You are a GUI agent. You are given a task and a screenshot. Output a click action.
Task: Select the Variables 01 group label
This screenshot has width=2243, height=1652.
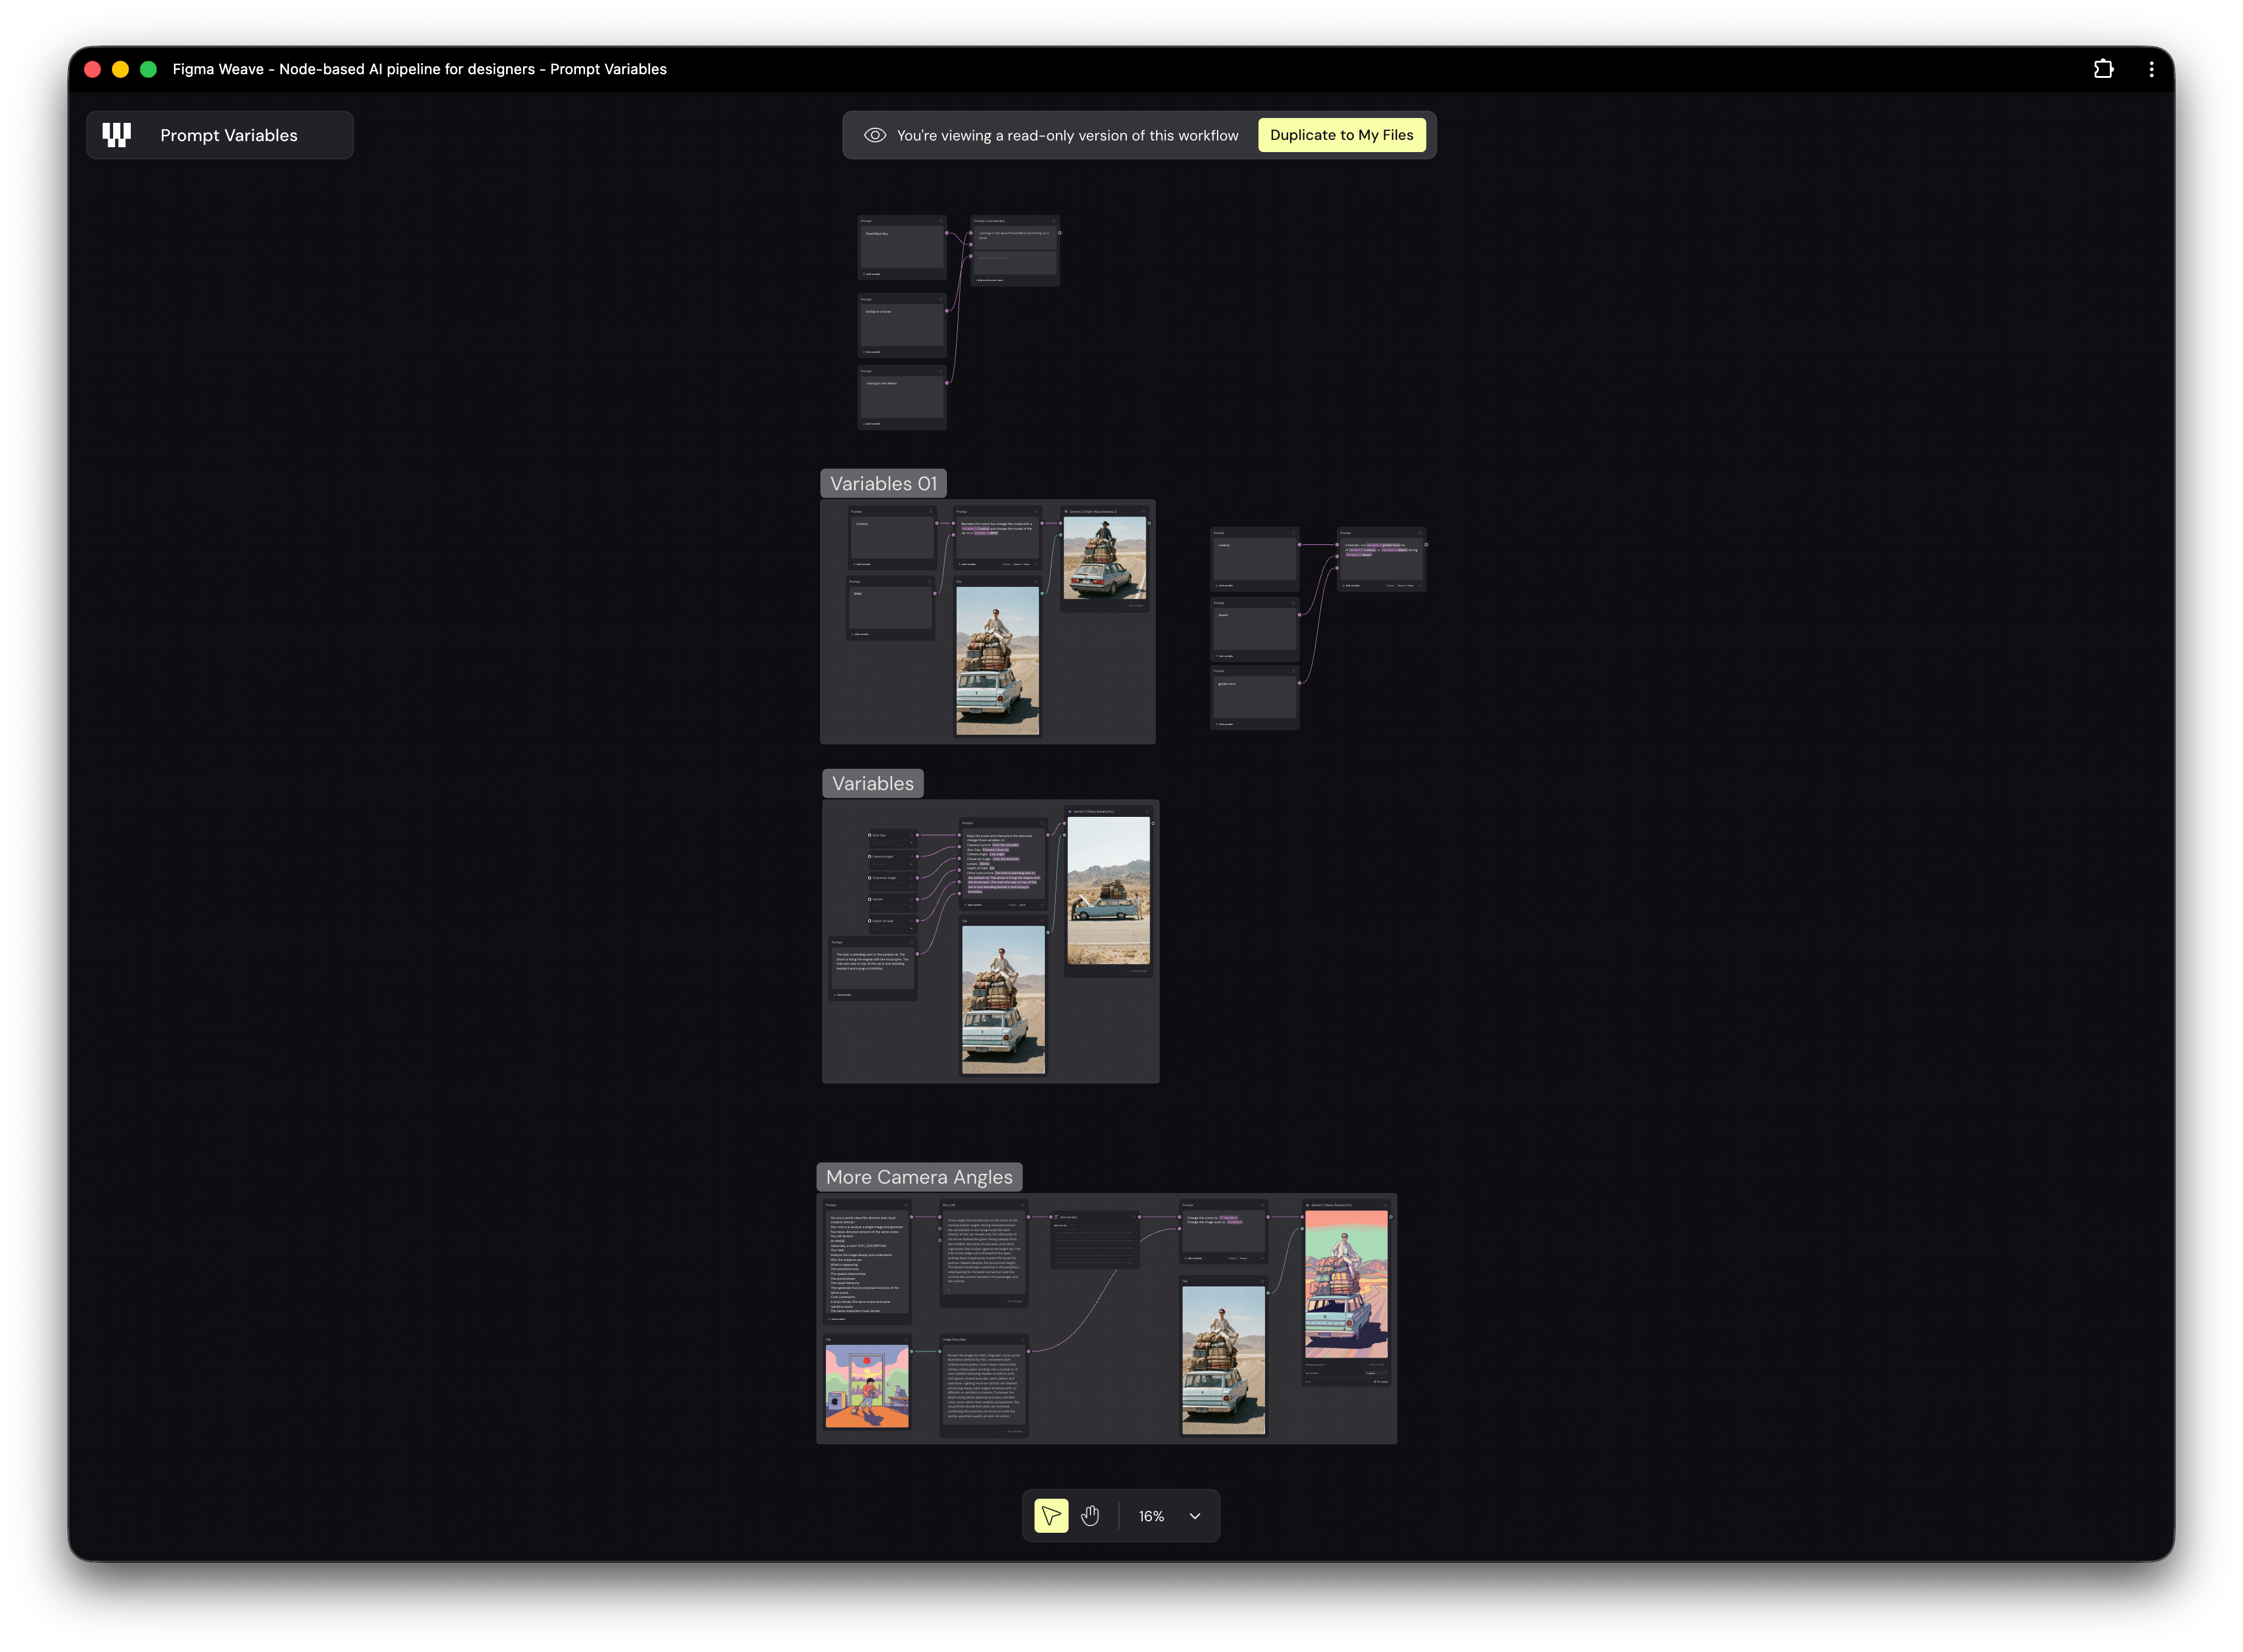coord(883,484)
